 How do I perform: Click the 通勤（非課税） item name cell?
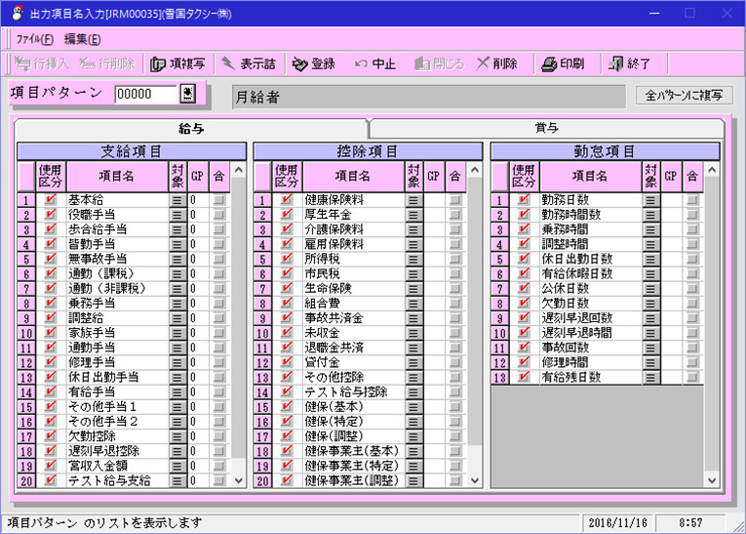pos(117,289)
